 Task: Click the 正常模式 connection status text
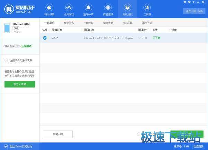[27, 46]
